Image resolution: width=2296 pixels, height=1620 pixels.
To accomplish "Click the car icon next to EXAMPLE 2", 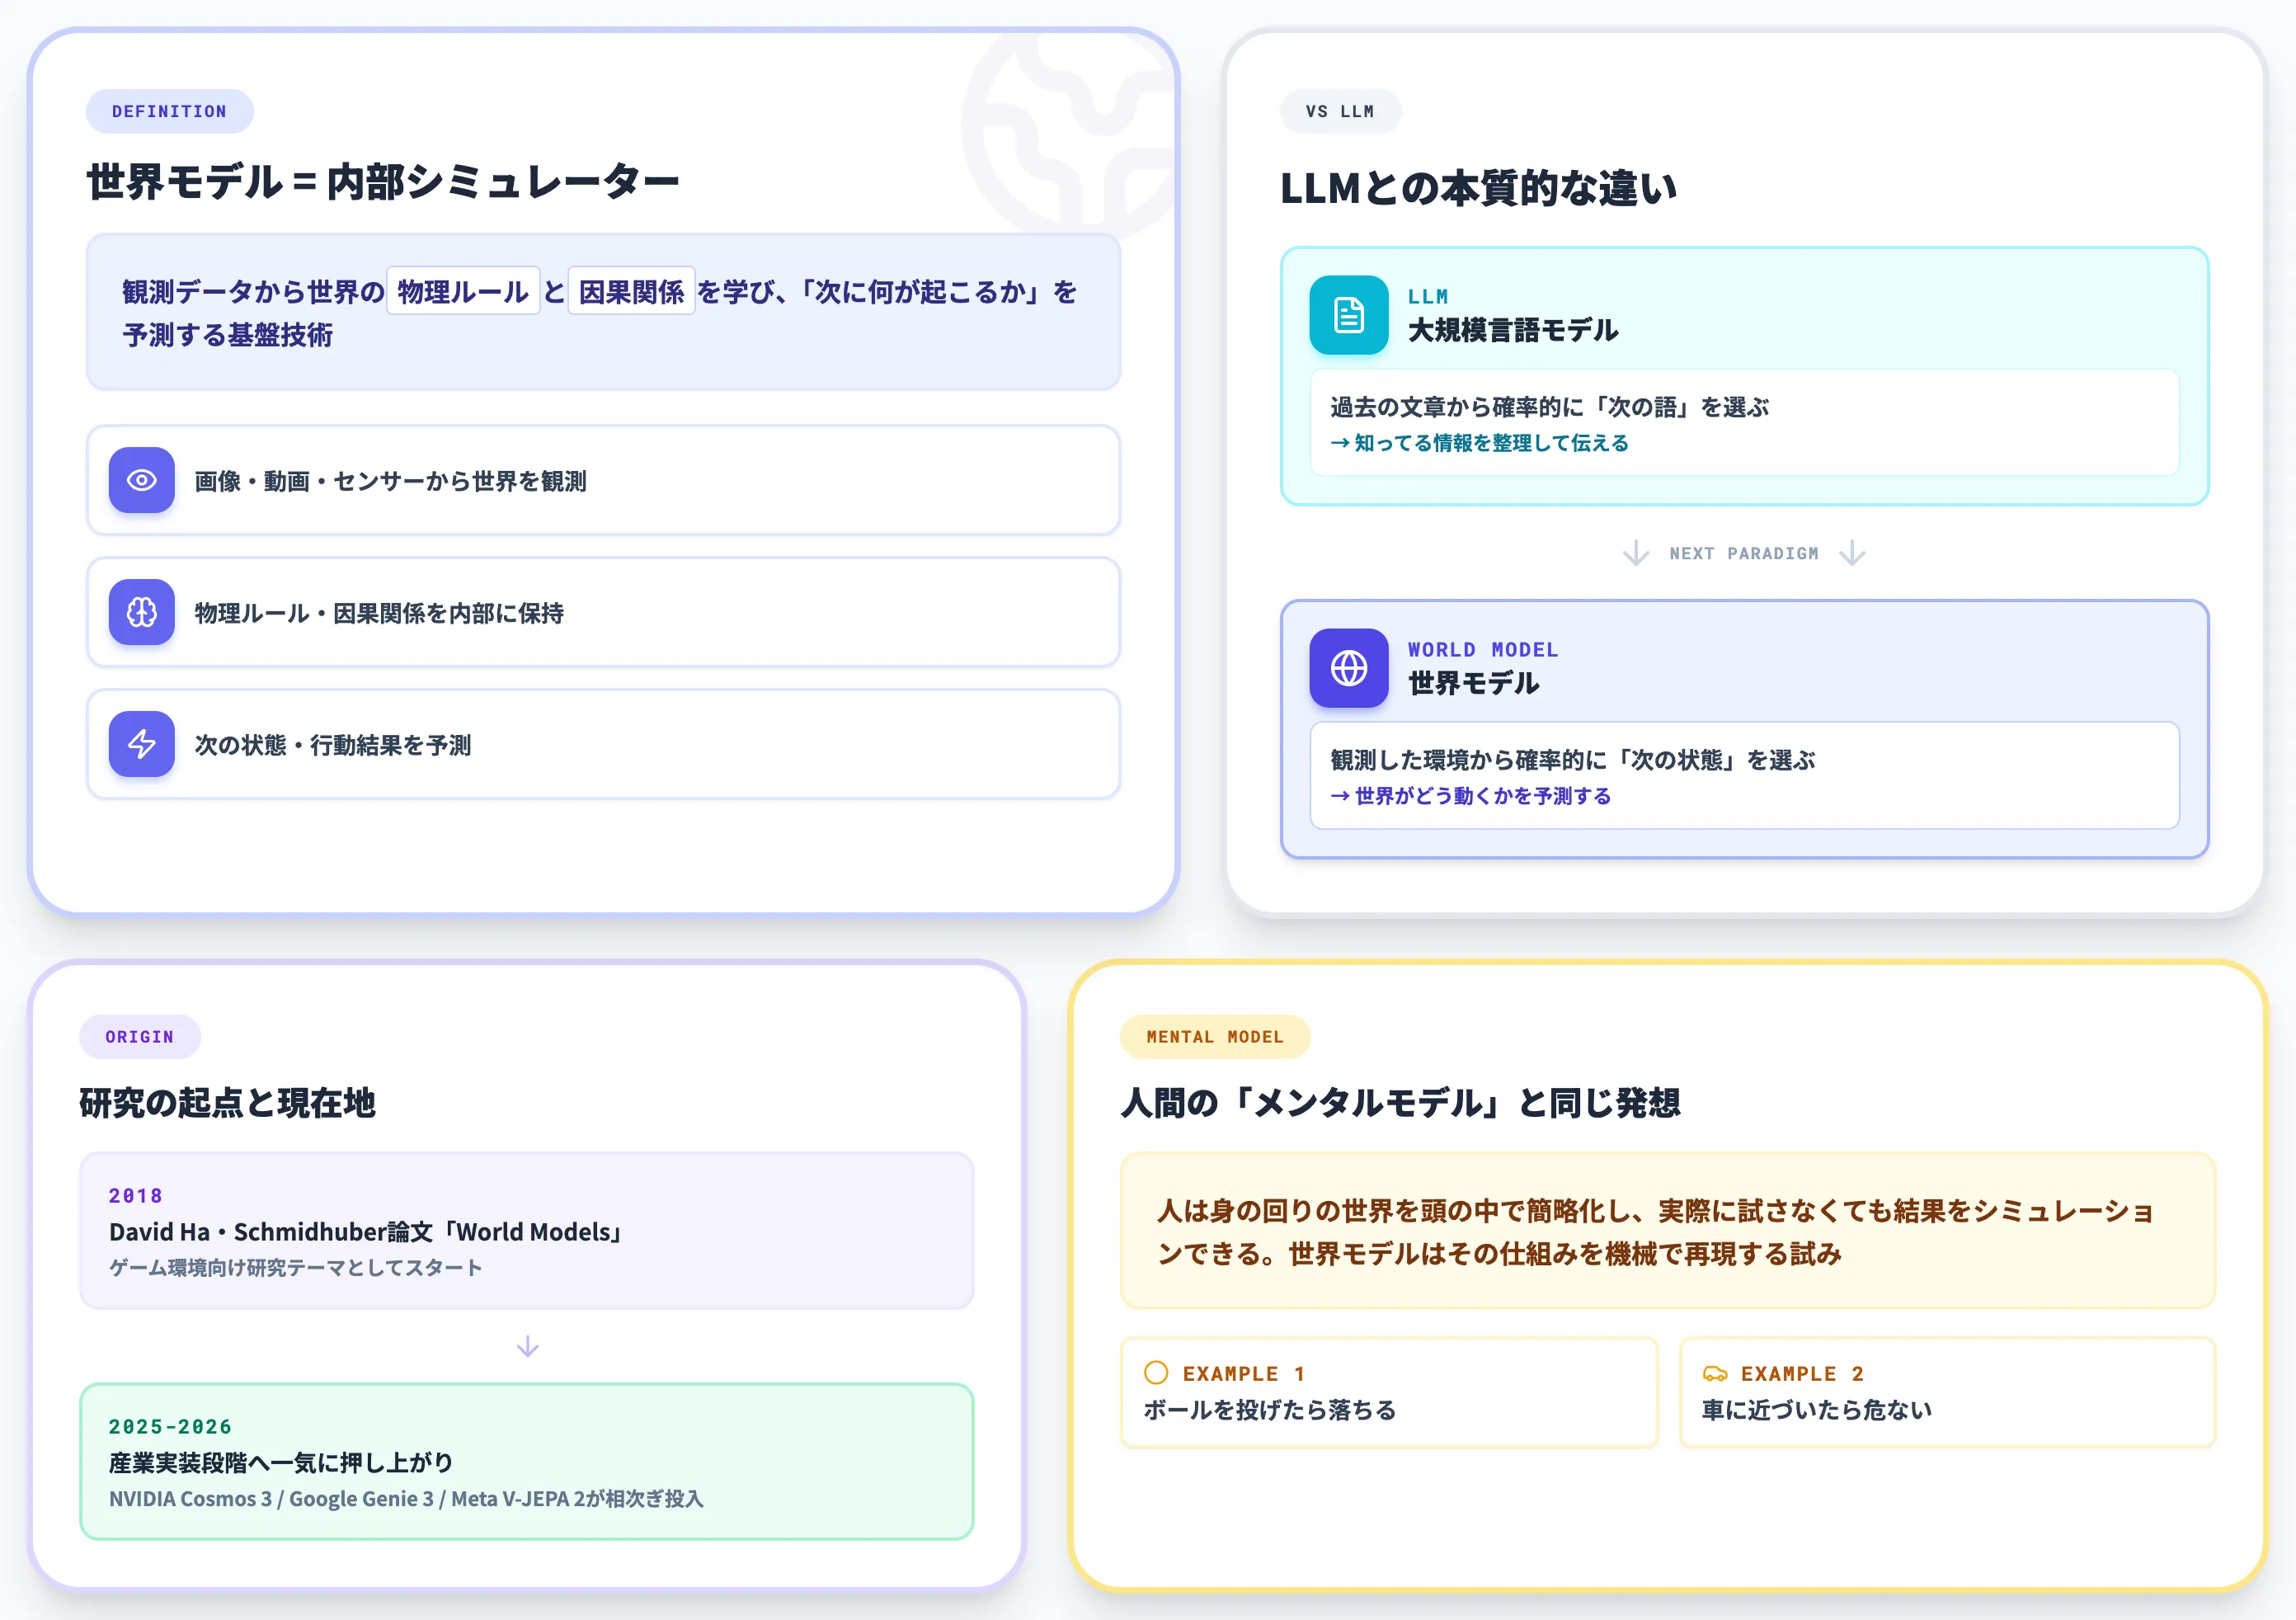I will pos(1715,1373).
